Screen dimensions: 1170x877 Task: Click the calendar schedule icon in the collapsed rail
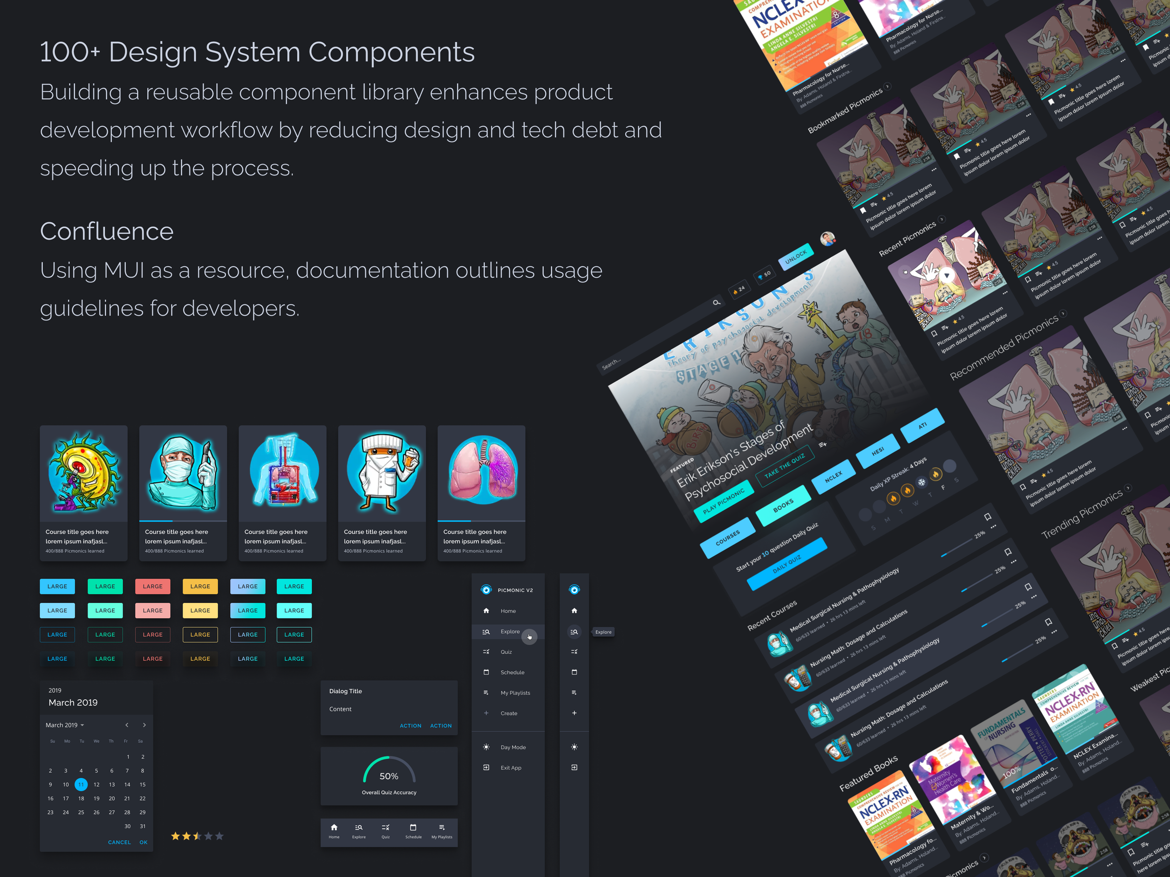(574, 673)
